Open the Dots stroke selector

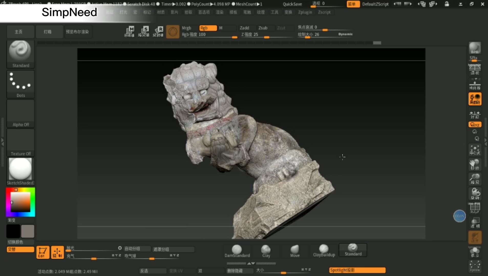coord(20,84)
